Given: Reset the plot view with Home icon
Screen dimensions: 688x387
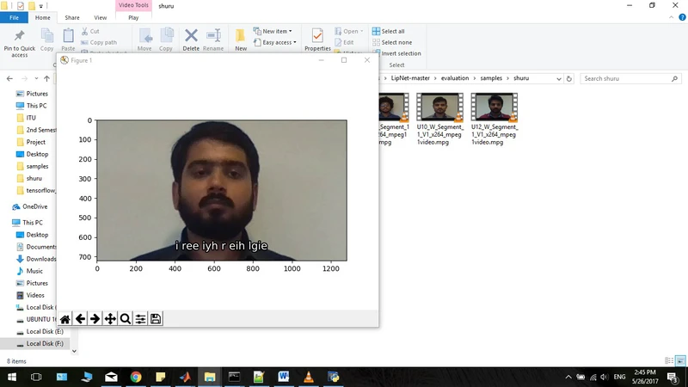Looking at the screenshot, I should point(65,319).
